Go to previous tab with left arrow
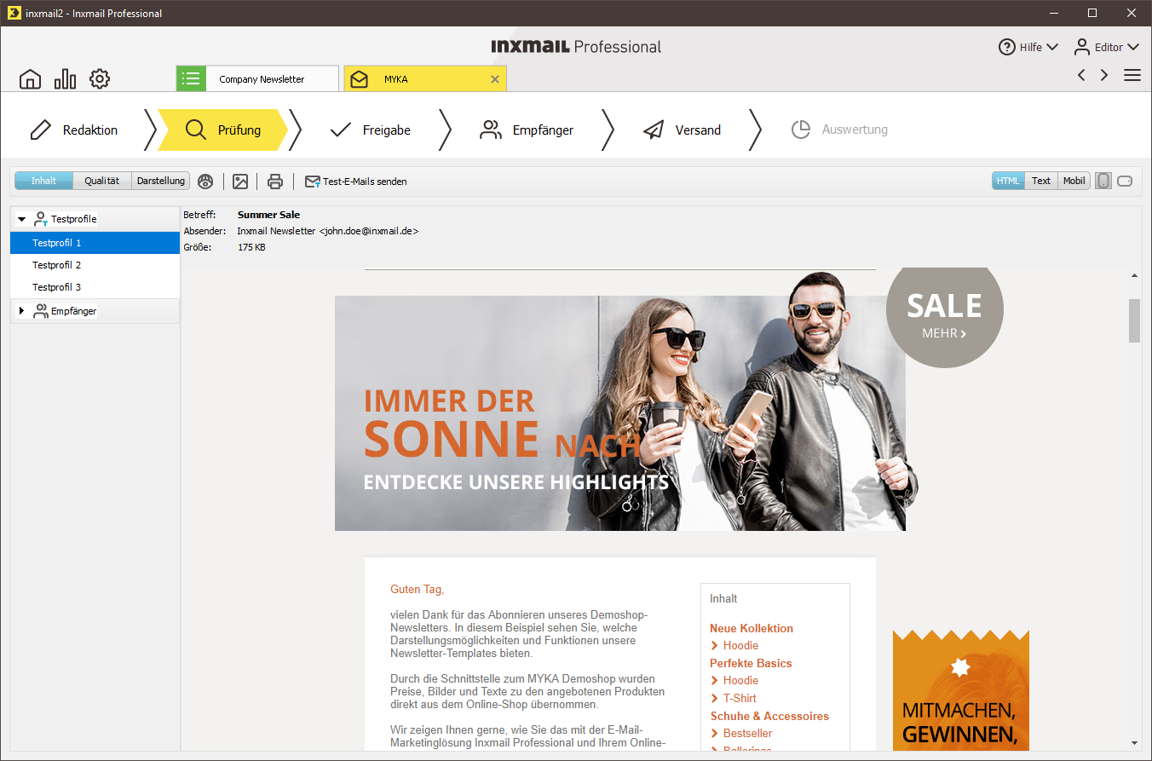Screen dimensions: 1152x761 tap(1081, 75)
